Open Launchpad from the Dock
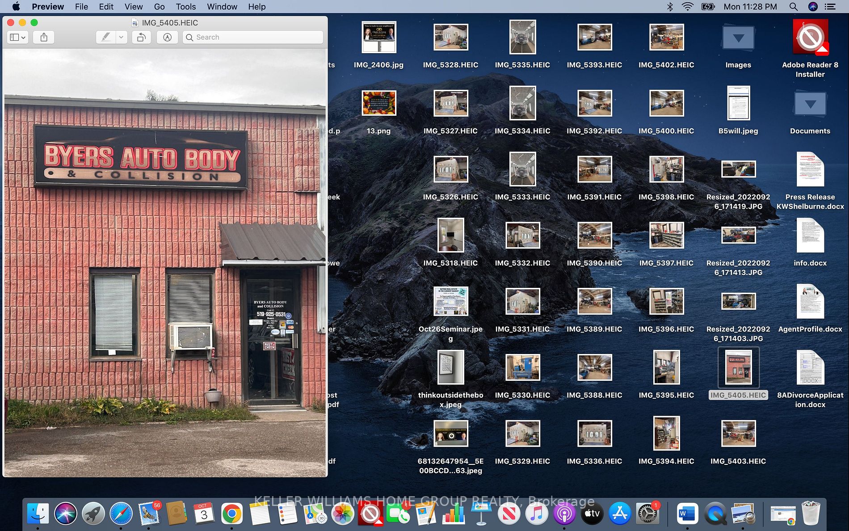The width and height of the screenshot is (849, 531). pyautogui.click(x=93, y=514)
